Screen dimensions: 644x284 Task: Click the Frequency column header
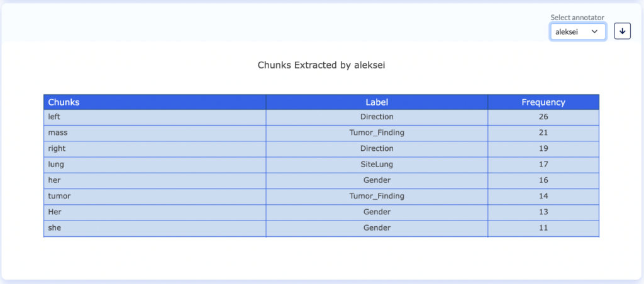point(543,102)
